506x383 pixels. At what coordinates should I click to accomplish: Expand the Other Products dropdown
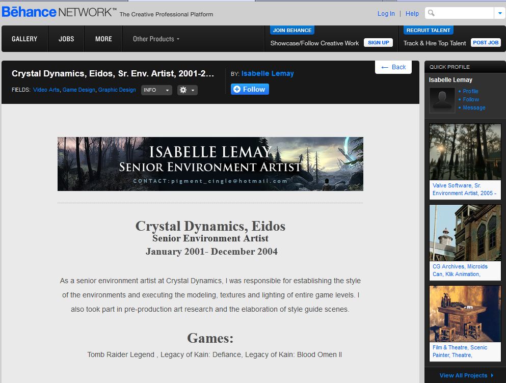pyautogui.click(x=156, y=39)
